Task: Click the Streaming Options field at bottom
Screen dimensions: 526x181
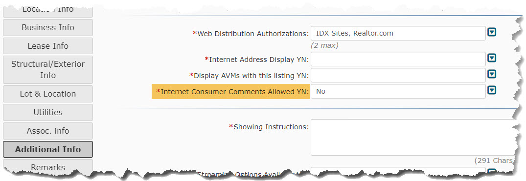Action: point(398,171)
